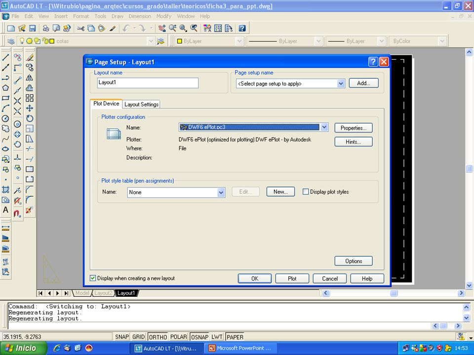Open the Layers manager icon
This screenshot has height=355, width=474.
click(x=11, y=41)
